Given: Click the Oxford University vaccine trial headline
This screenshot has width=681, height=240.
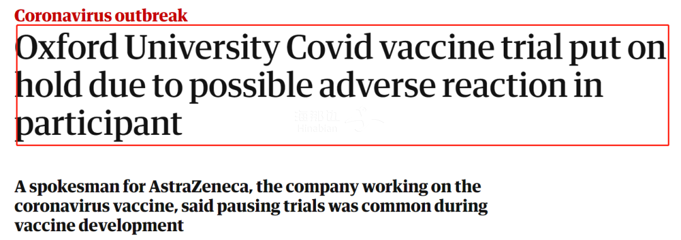Looking at the screenshot, I should coord(341,85).
